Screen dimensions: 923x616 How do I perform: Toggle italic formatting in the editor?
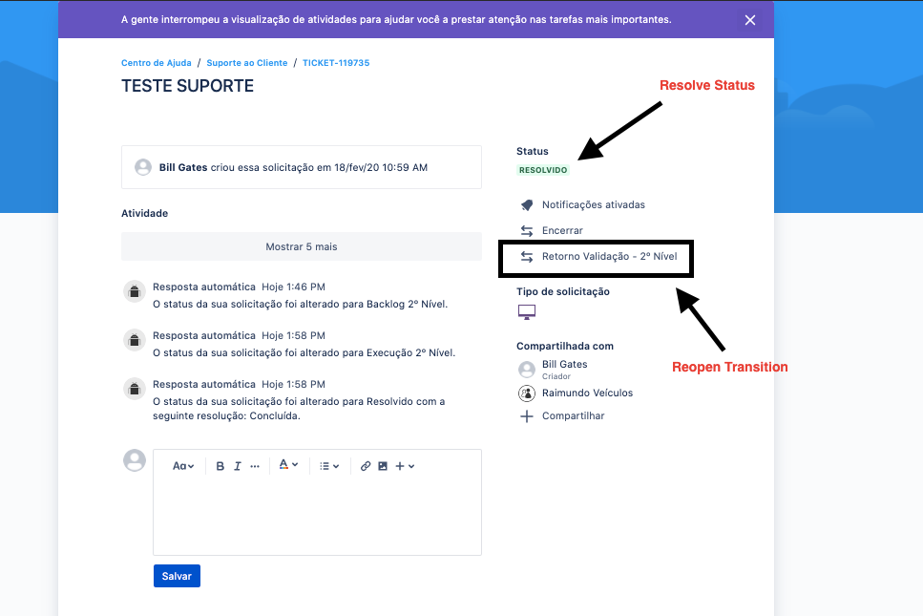click(x=238, y=466)
